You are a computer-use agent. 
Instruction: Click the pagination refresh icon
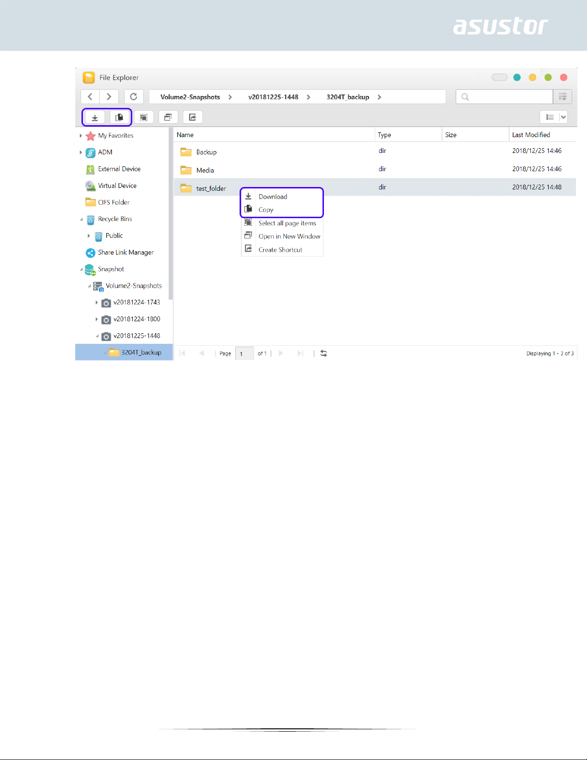[324, 353]
